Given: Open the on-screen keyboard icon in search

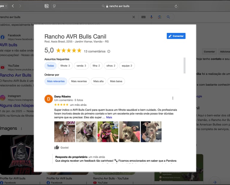Looking at the screenshot, I should point(143,17).
